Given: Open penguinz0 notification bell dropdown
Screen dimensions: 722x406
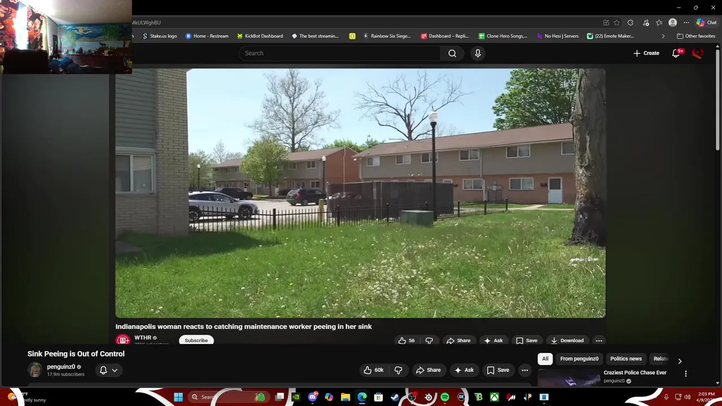Looking at the screenshot, I should 108,370.
